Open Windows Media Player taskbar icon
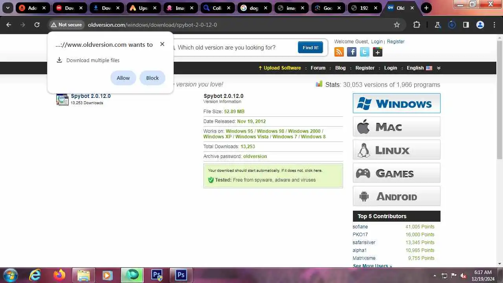 click(108, 275)
